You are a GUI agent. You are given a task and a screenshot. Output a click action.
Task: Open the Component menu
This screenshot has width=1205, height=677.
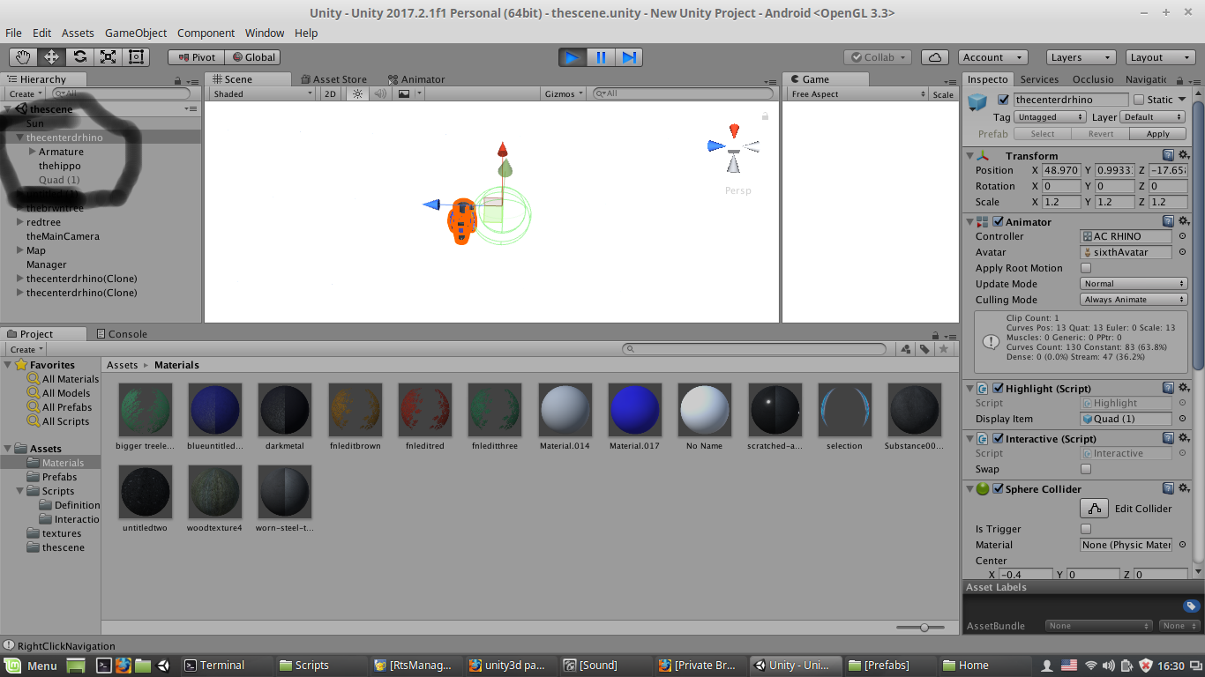pyautogui.click(x=206, y=33)
